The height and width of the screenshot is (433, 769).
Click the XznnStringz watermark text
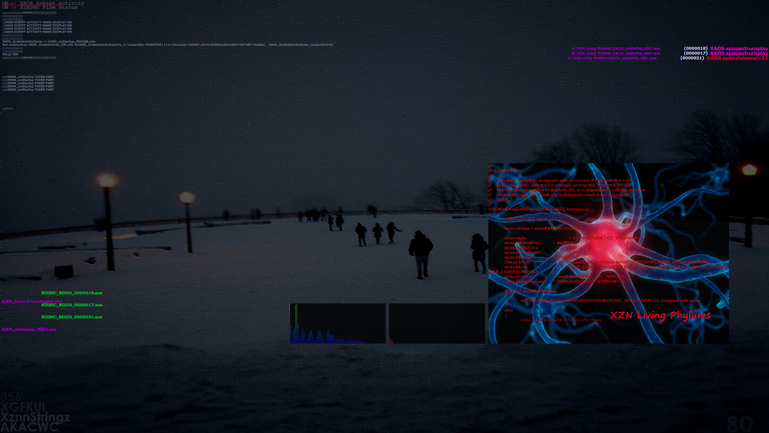35,417
